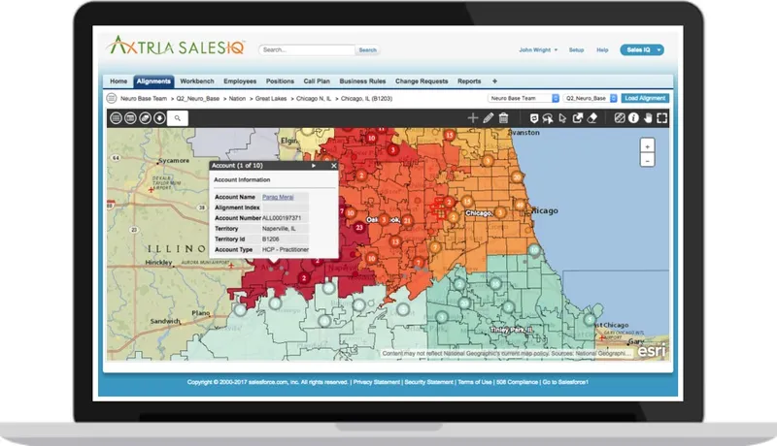Click the hatched square icon in map toolbar
The width and height of the screenshot is (777, 446).
coord(620,118)
